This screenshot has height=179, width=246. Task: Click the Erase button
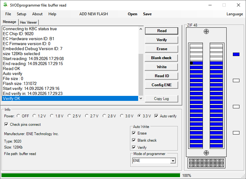coord(162,49)
